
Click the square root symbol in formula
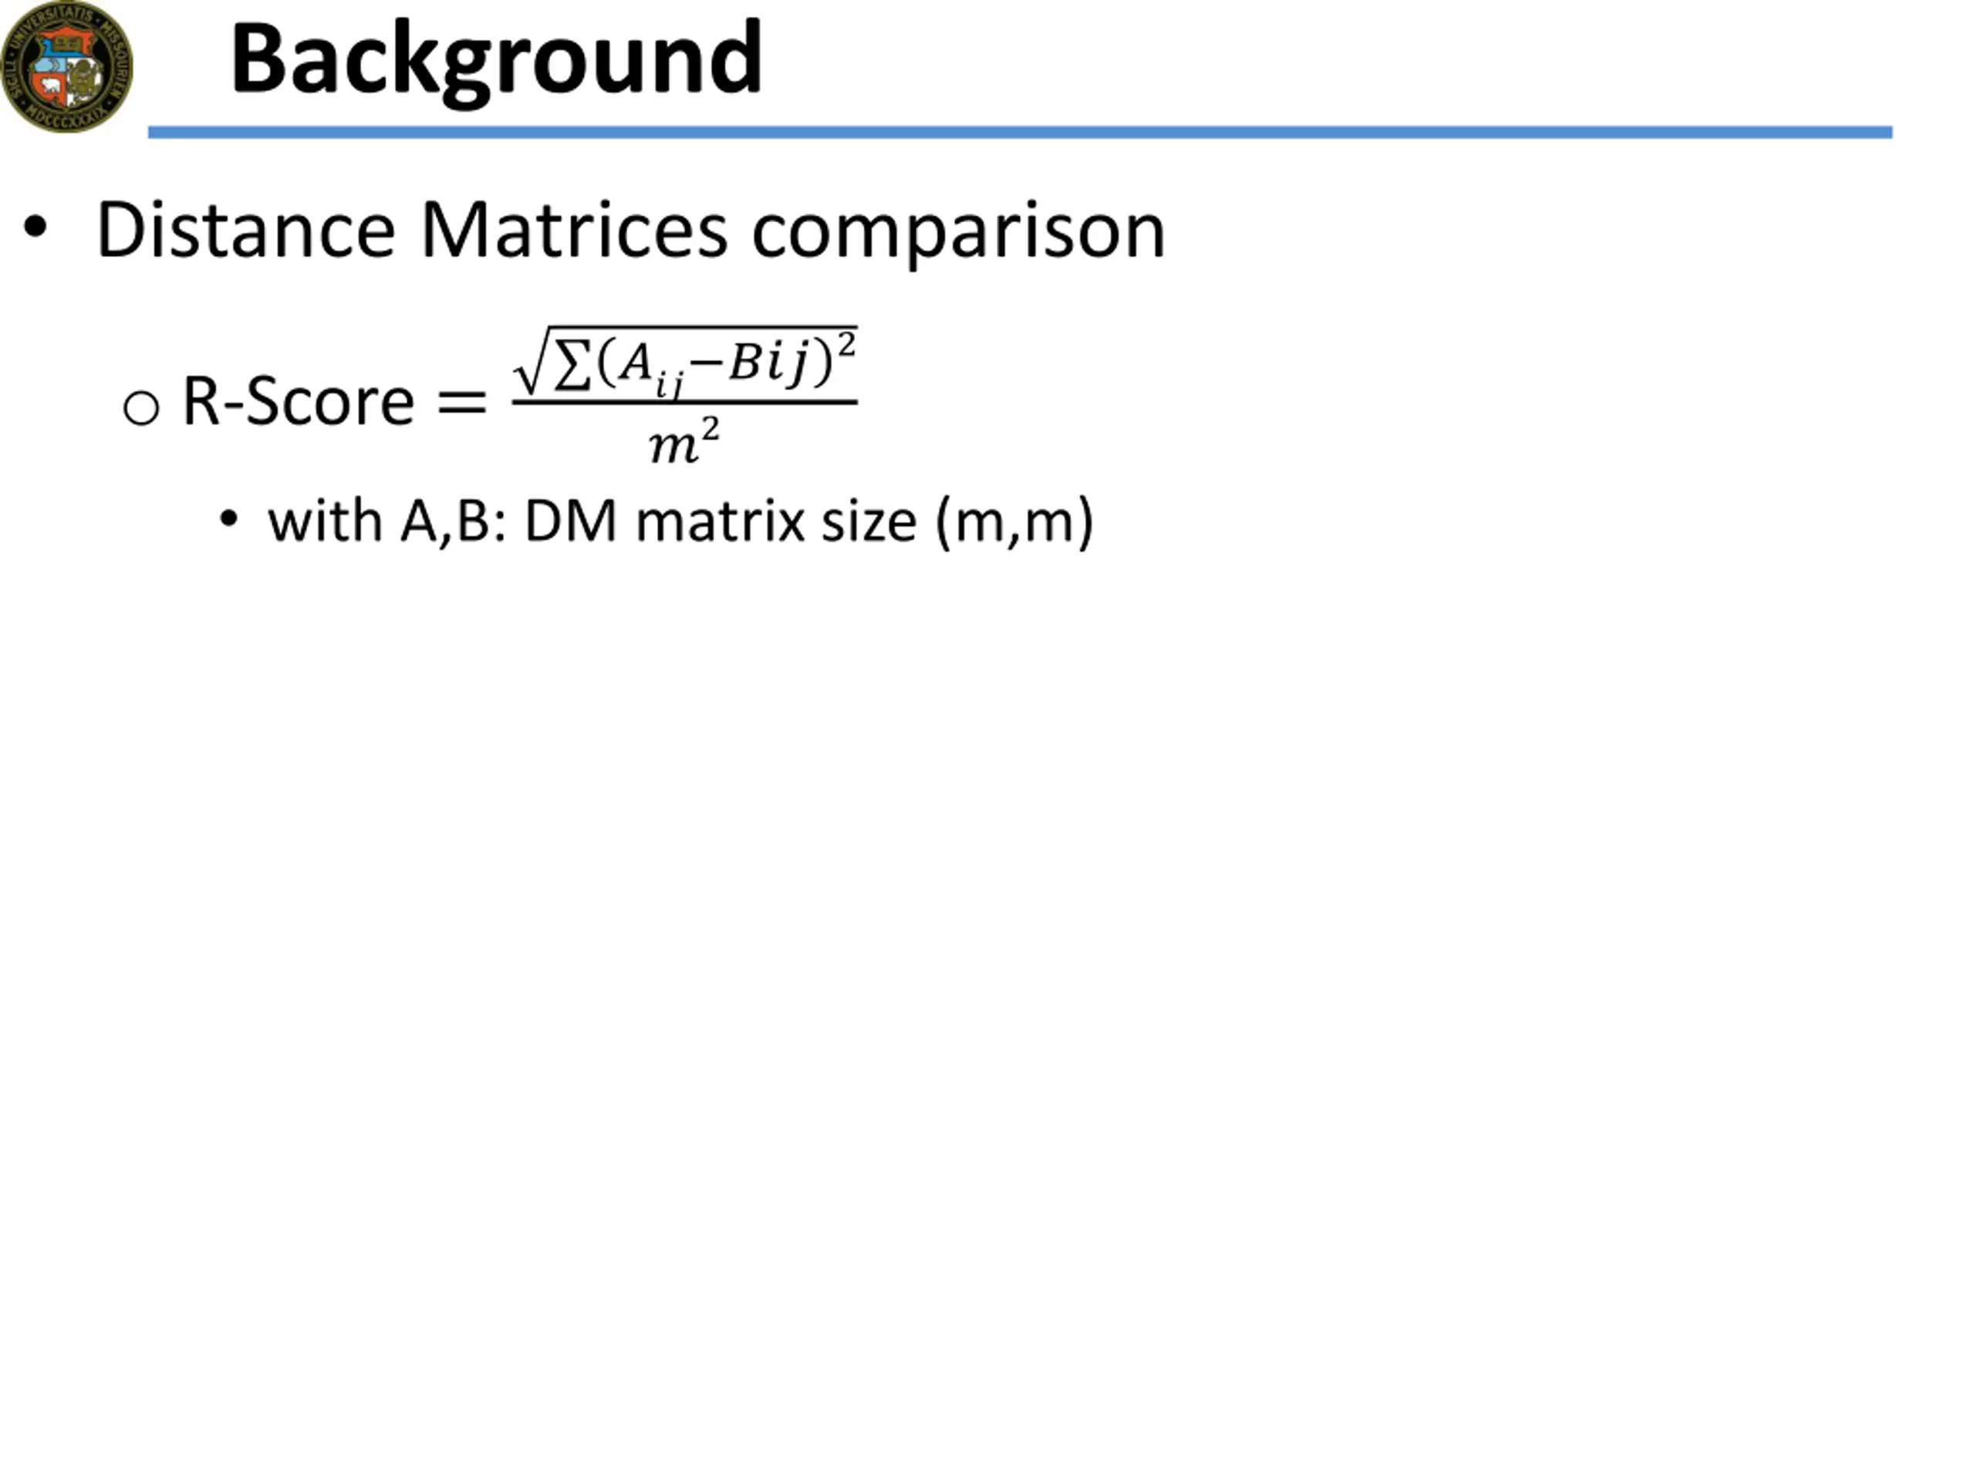coord(534,361)
